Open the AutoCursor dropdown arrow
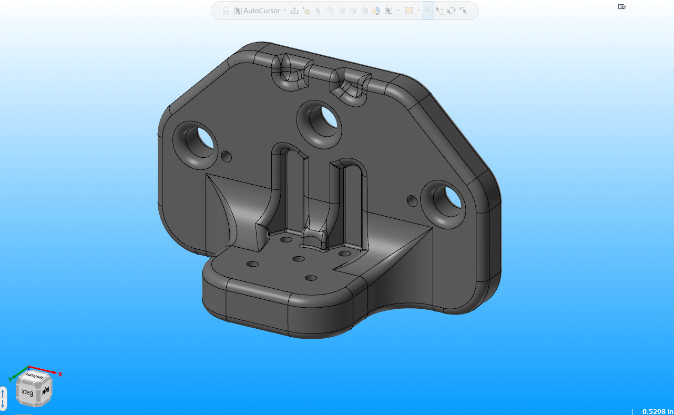This screenshot has height=415, width=674. tap(284, 11)
